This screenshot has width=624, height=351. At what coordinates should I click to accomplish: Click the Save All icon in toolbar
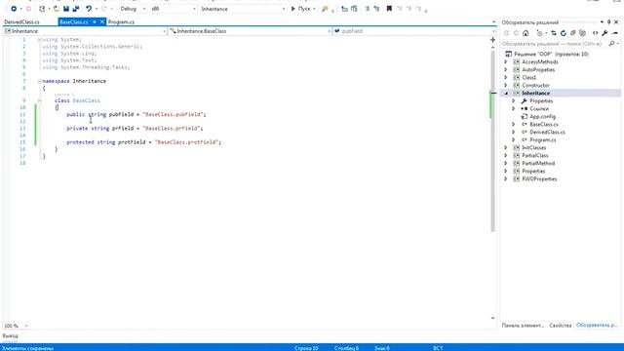(x=76, y=9)
